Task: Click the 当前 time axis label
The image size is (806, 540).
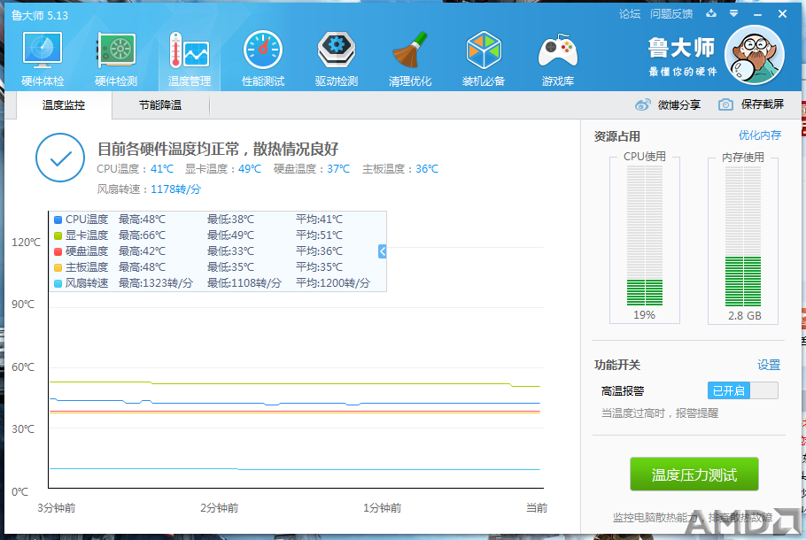Action: [x=537, y=507]
